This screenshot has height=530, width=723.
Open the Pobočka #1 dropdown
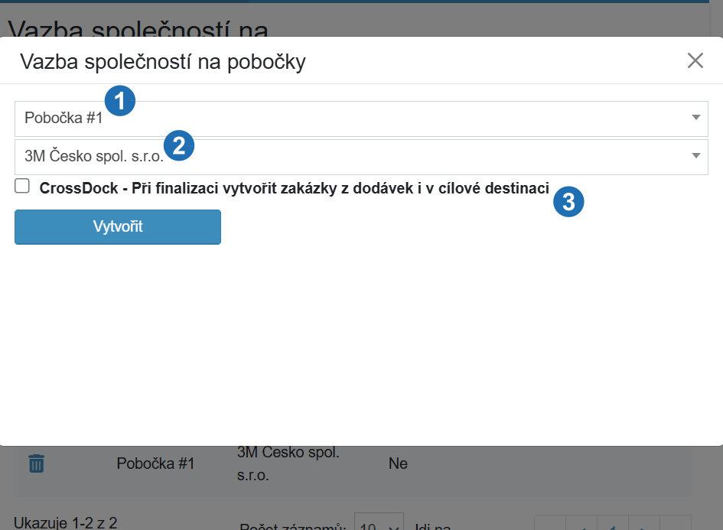coord(361,119)
